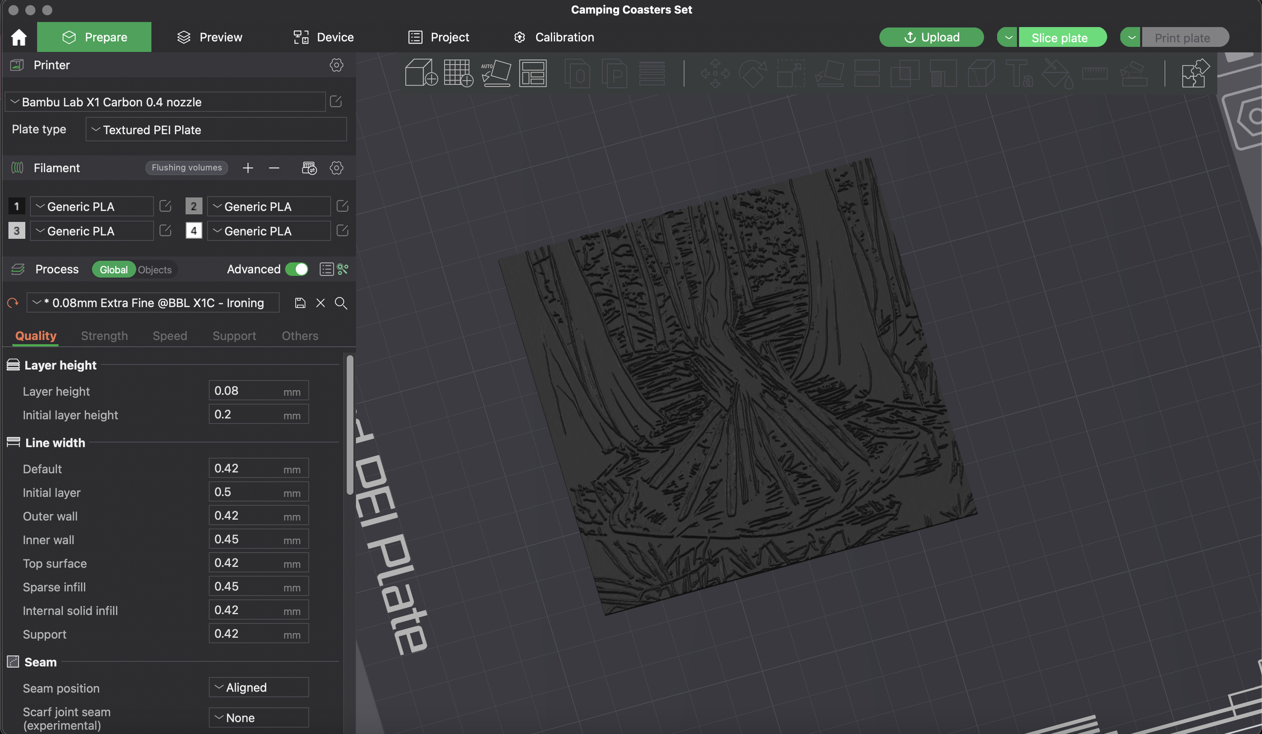Image resolution: width=1262 pixels, height=734 pixels.
Task: Open filament settings gear
Action: click(337, 168)
